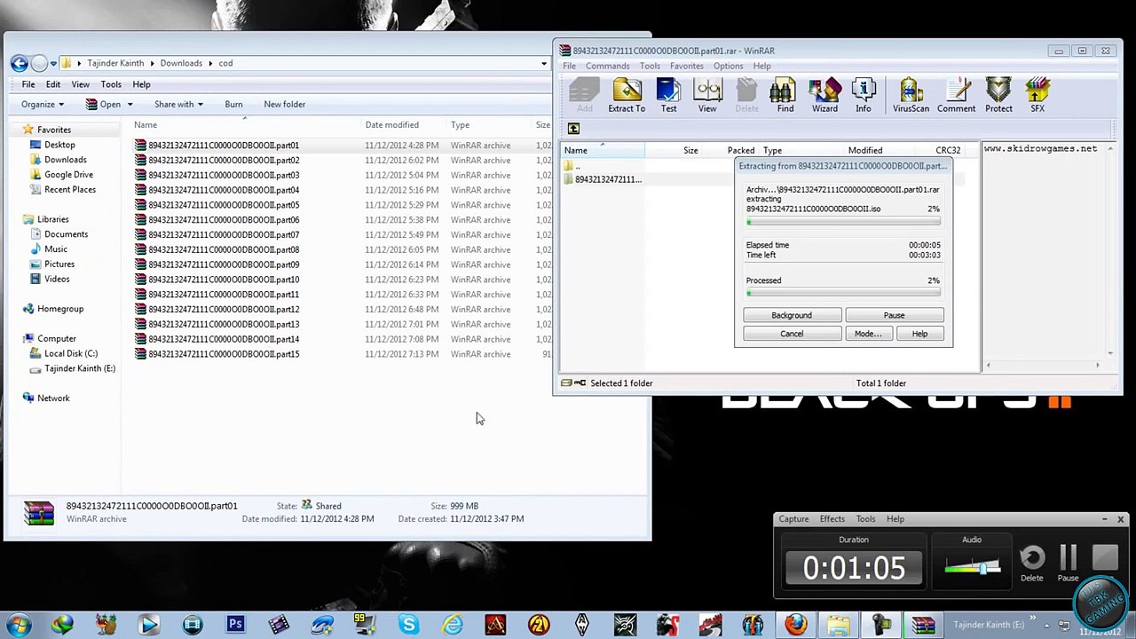Open the recent pages dropdown arrow in Explorer
The height and width of the screenshot is (639, 1136).
(x=54, y=63)
